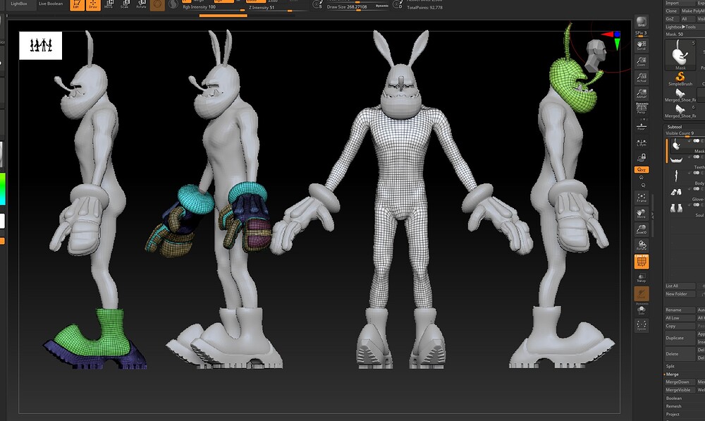Screen dimensions: 705x421
Task: Select the Zoom canvas tool
Action: [x=641, y=61]
